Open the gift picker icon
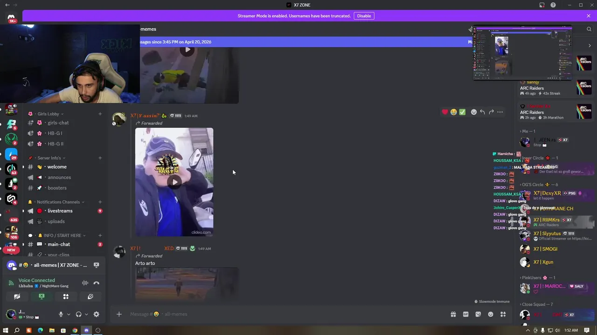This screenshot has height=335, width=597. click(x=453, y=314)
